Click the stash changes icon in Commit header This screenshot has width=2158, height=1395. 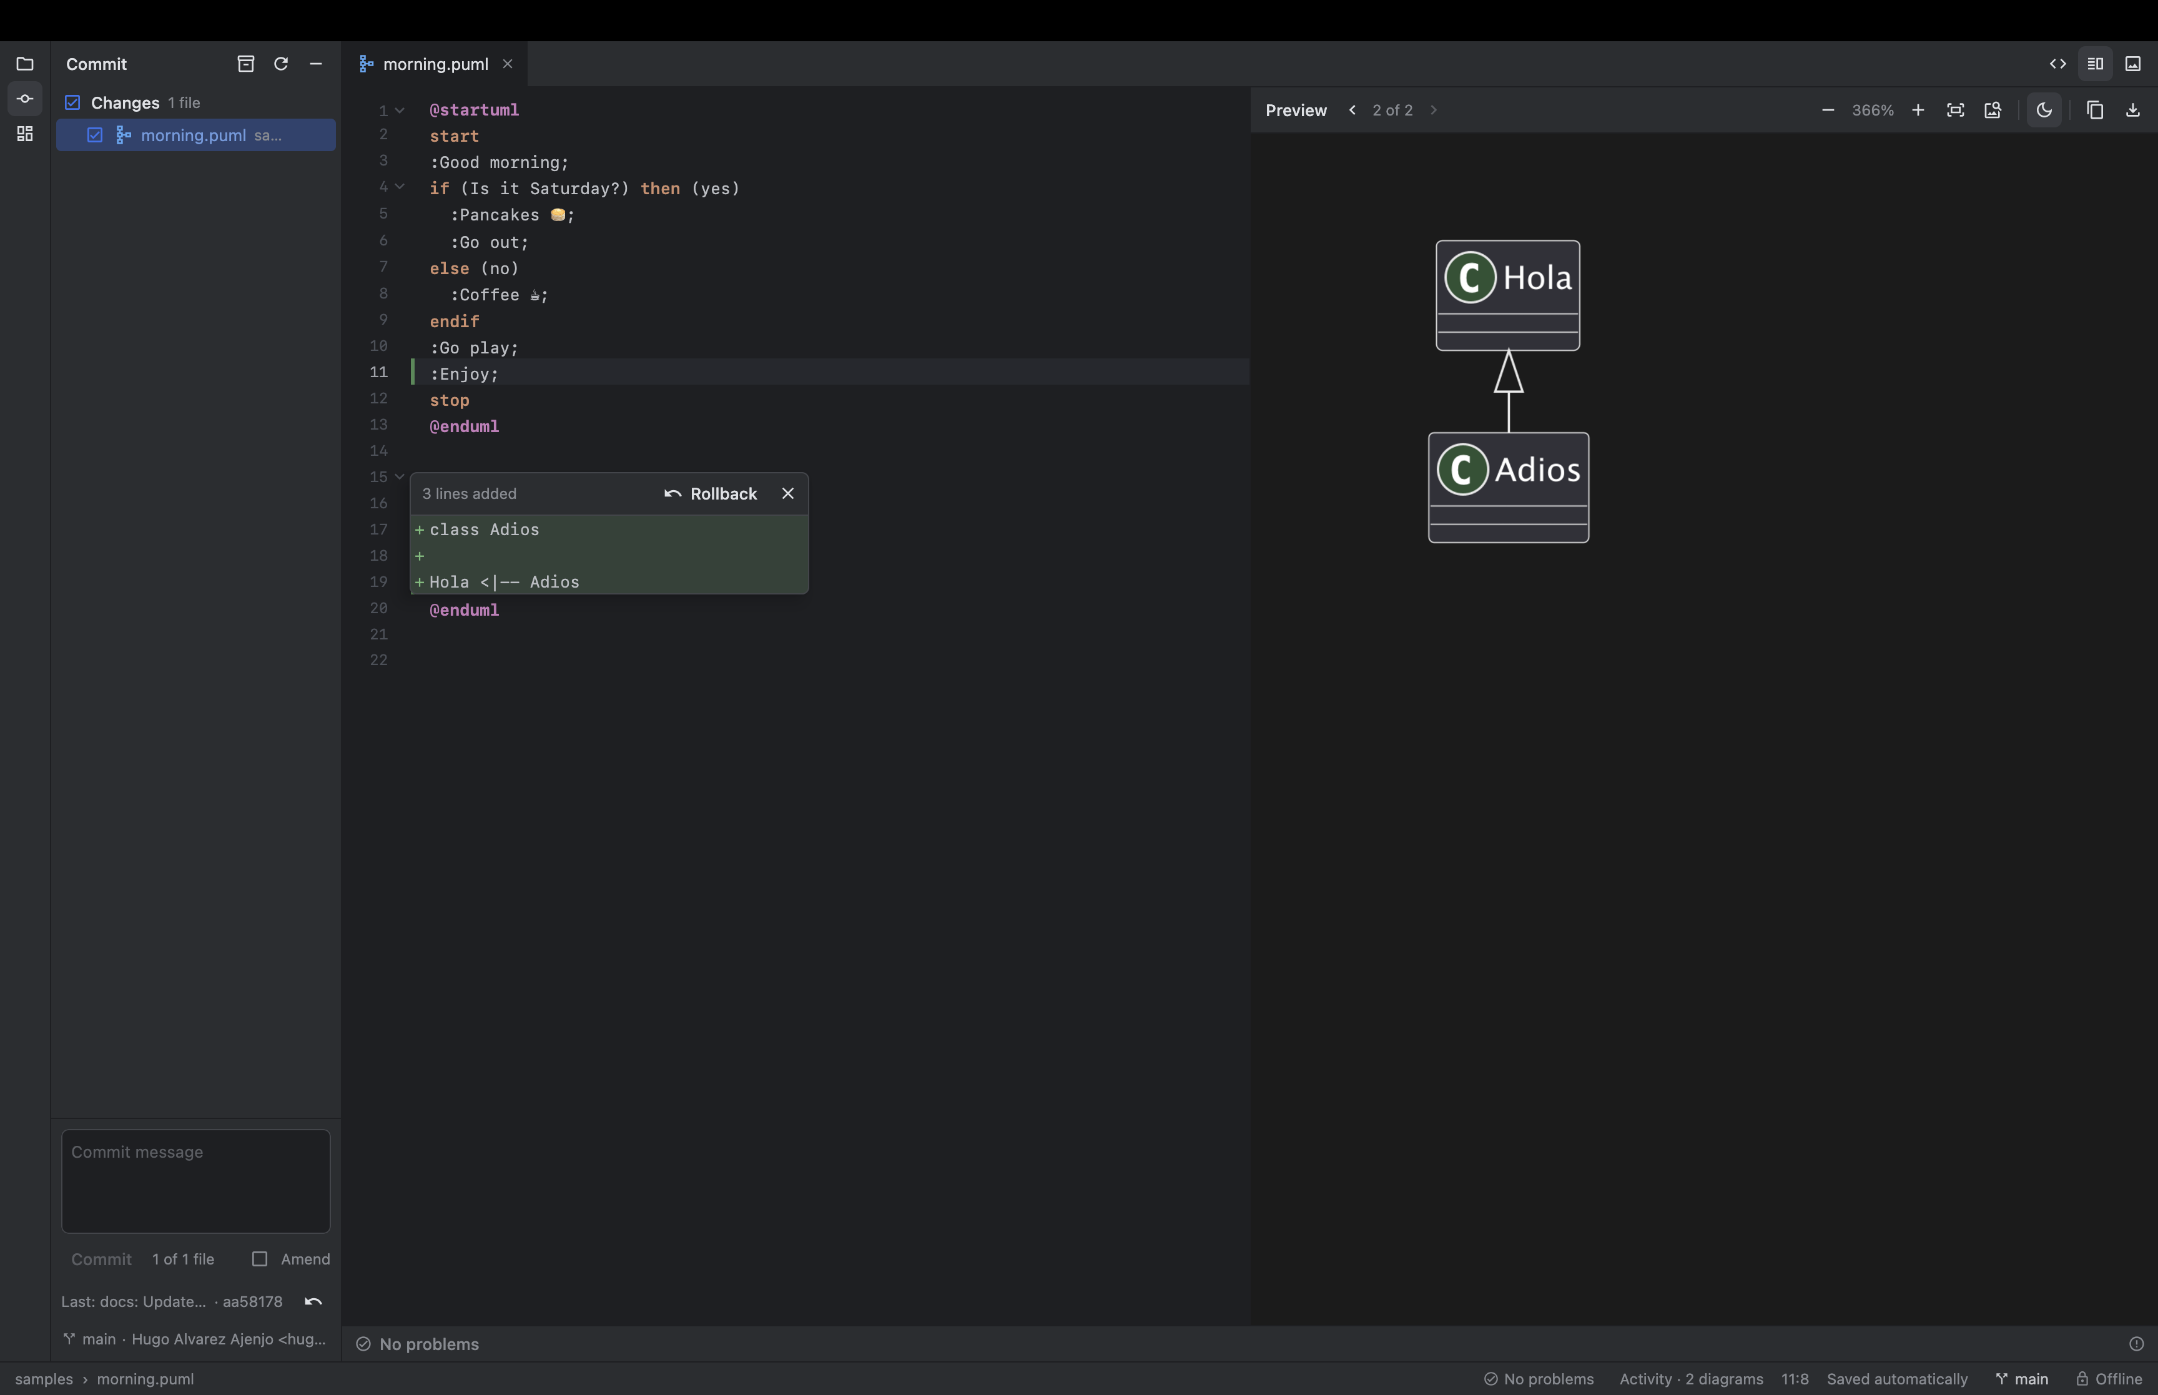point(245,64)
